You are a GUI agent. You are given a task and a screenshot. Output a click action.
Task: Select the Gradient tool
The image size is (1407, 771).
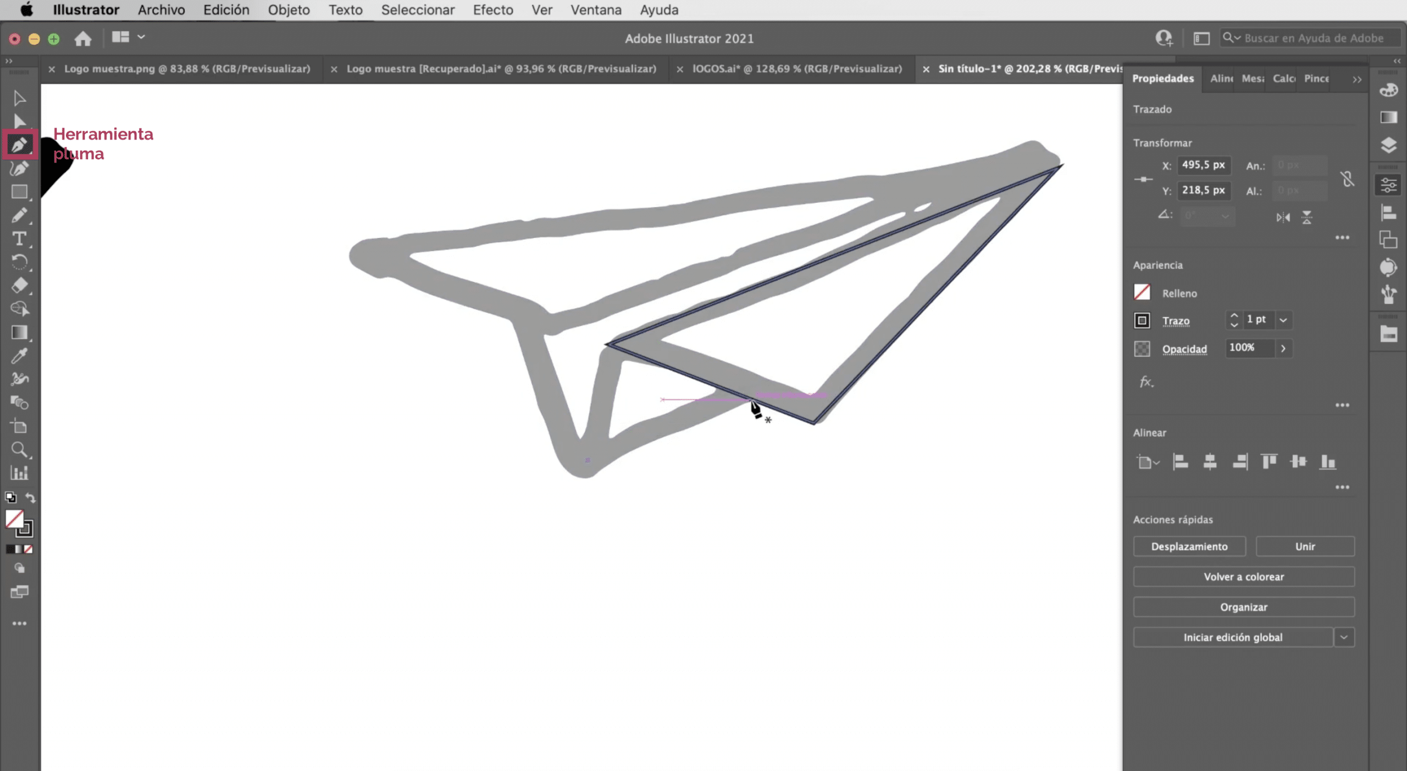19,332
